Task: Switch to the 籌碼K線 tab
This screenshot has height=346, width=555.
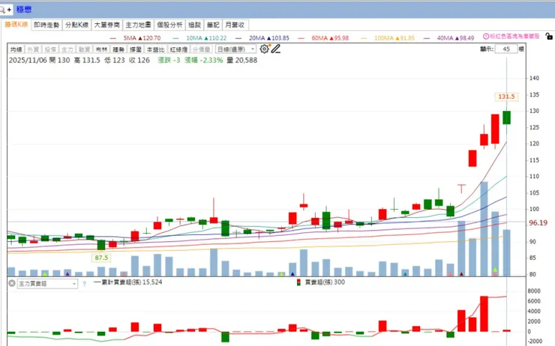Action: (16, 25)
